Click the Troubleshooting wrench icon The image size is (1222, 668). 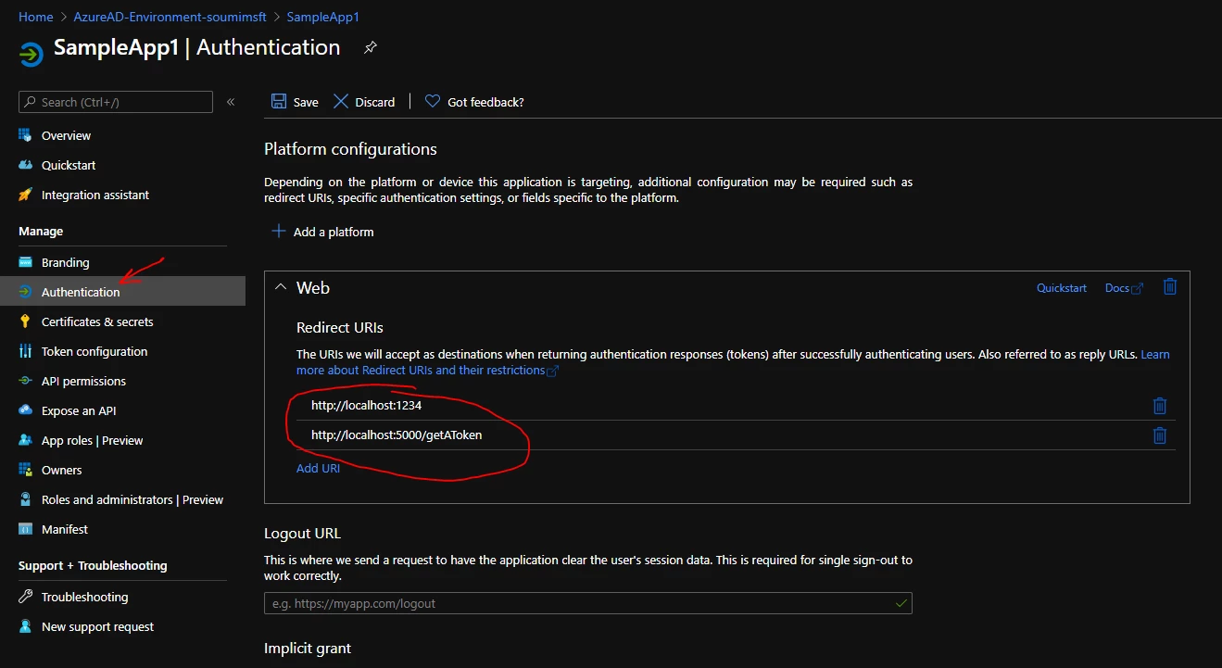pos(25,597)
